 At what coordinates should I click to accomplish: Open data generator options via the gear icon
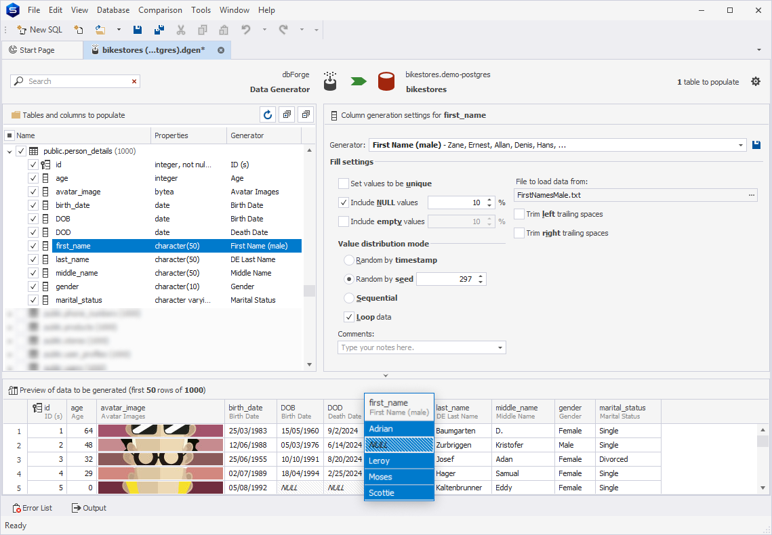tap(756, 82)
